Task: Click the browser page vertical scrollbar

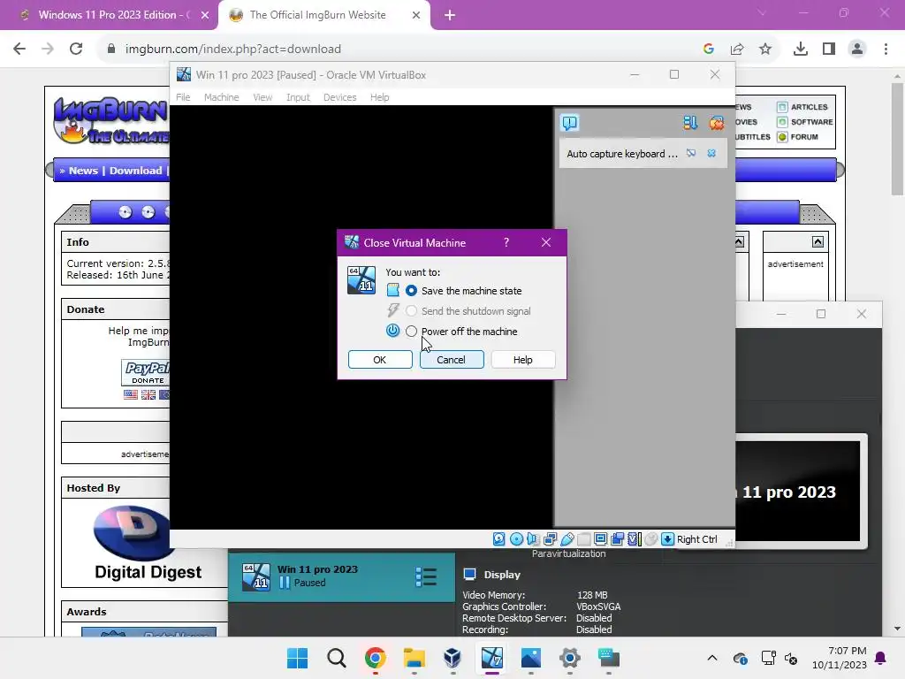Action: tap(897, 139)
